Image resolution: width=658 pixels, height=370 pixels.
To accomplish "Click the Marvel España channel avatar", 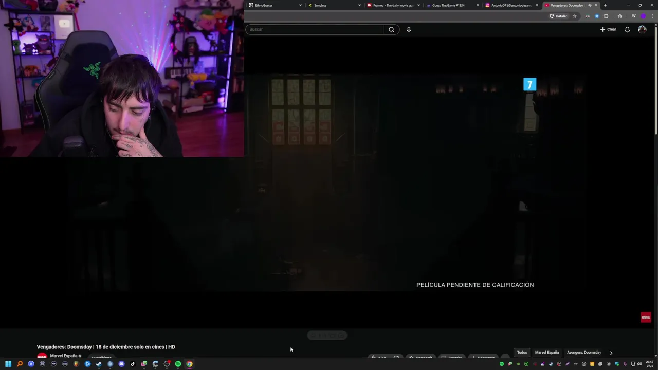I will pos(42,356).
